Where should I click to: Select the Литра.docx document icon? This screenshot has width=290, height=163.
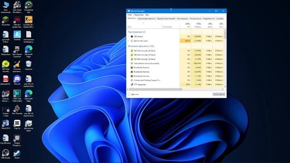tap(5, 50)
